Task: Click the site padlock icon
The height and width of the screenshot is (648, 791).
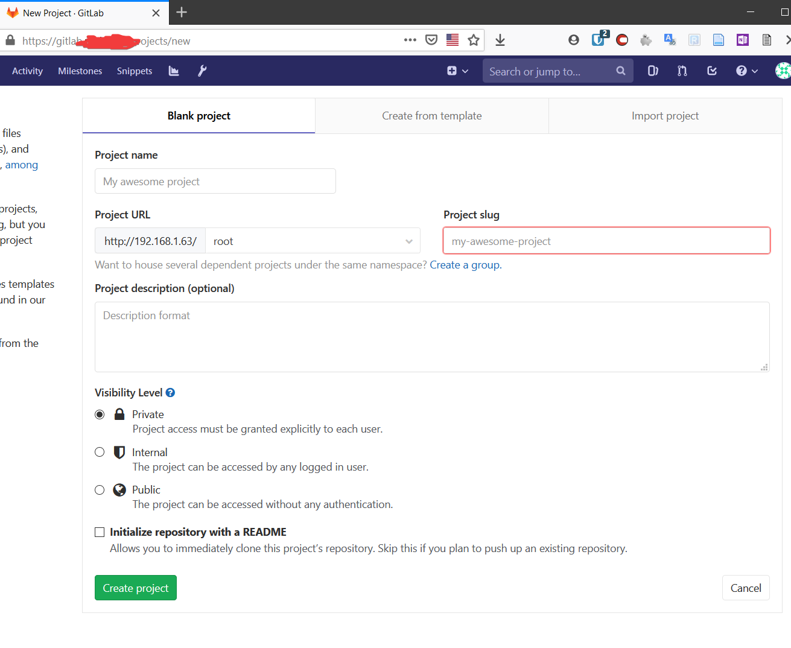Action: [10, 40]
